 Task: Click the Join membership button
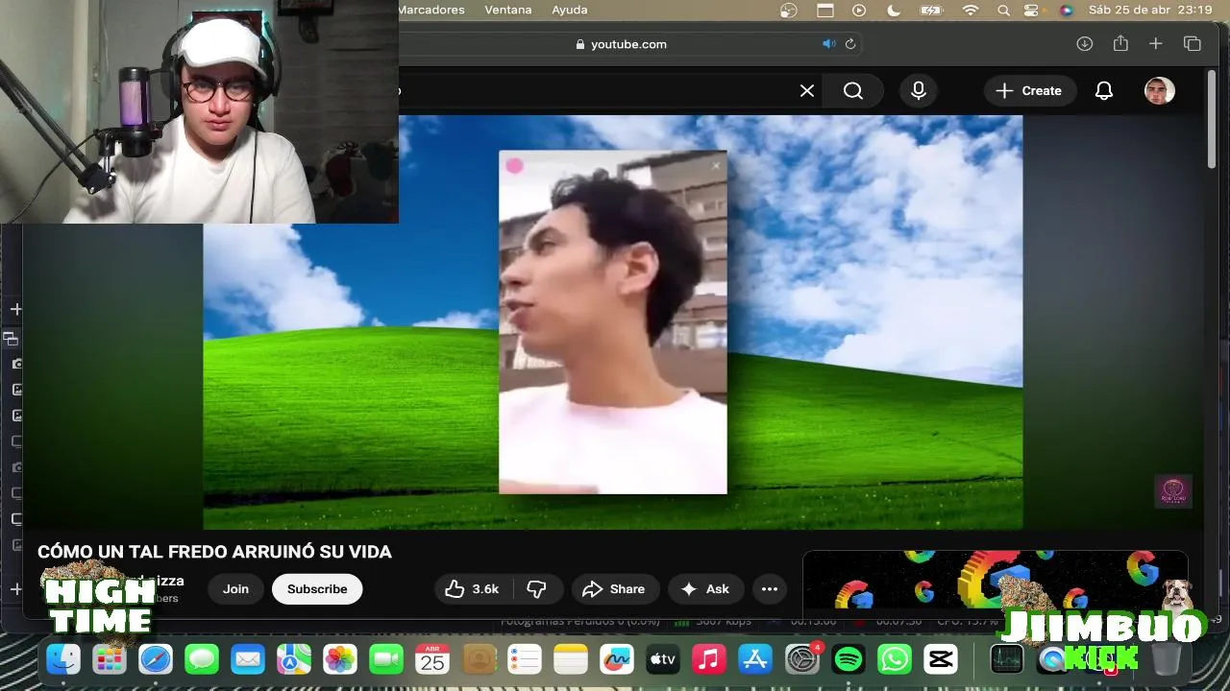tap(235, 589)
